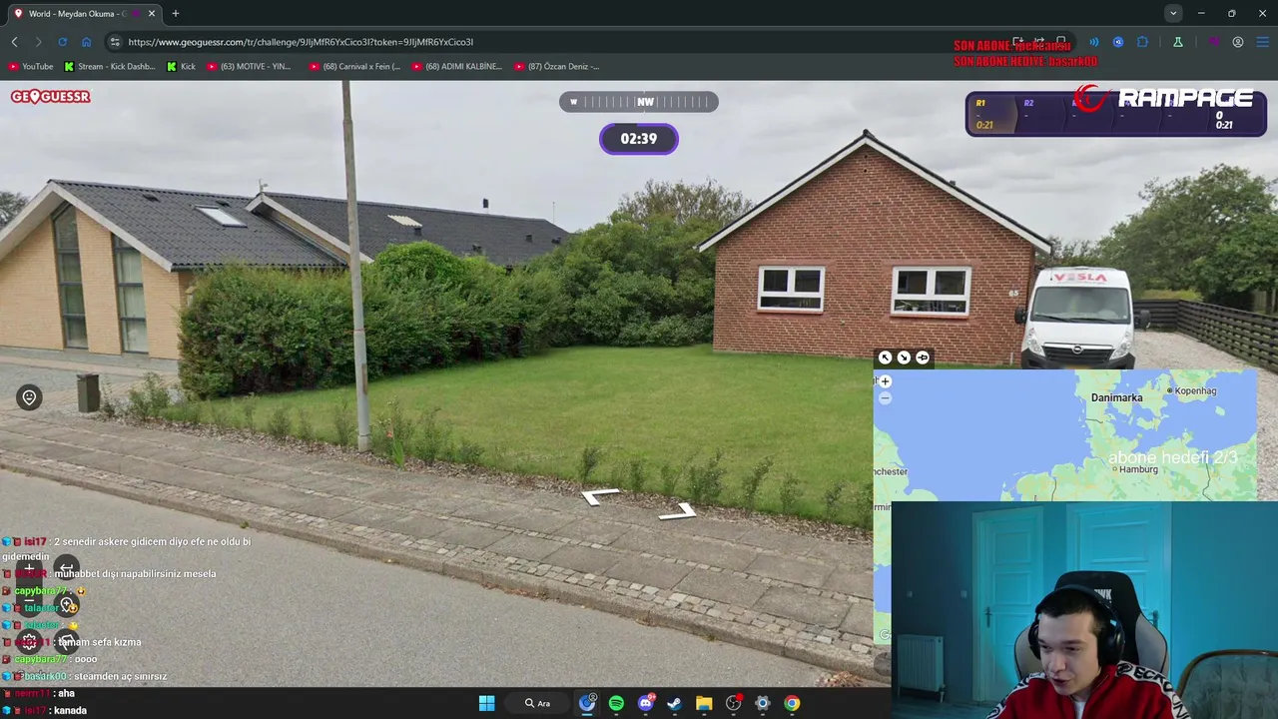1278x719 pixels.
Task: Open a new browser tab
Action: coord(176,13)
